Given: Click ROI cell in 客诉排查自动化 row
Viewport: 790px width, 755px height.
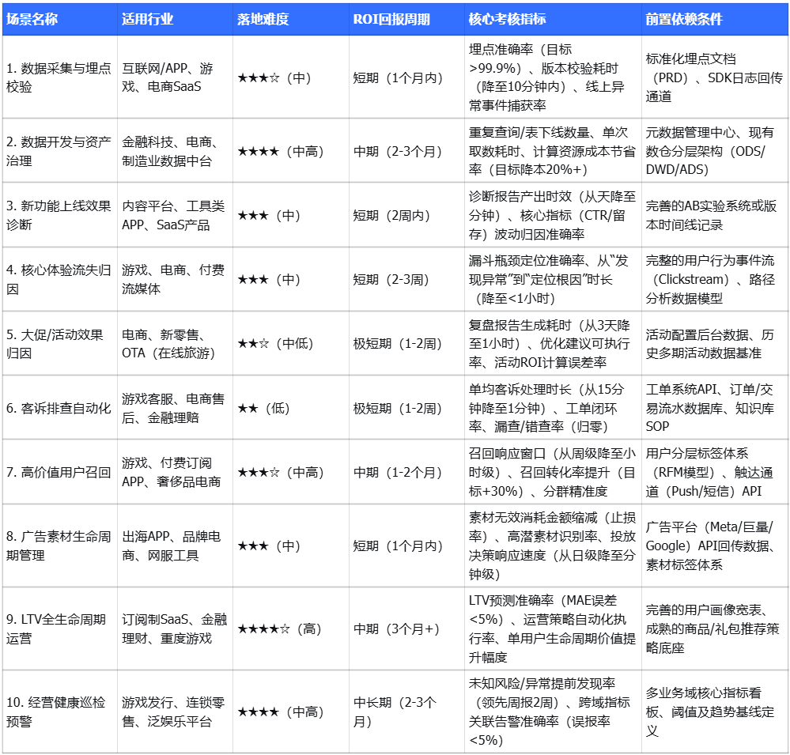Looking at the screenshot, I should [x=406, y=407].
